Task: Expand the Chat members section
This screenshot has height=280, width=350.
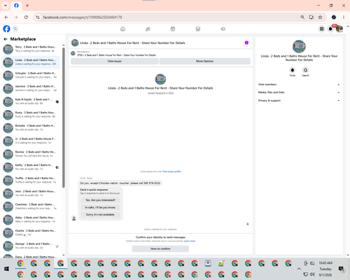Action: [299, 85]
